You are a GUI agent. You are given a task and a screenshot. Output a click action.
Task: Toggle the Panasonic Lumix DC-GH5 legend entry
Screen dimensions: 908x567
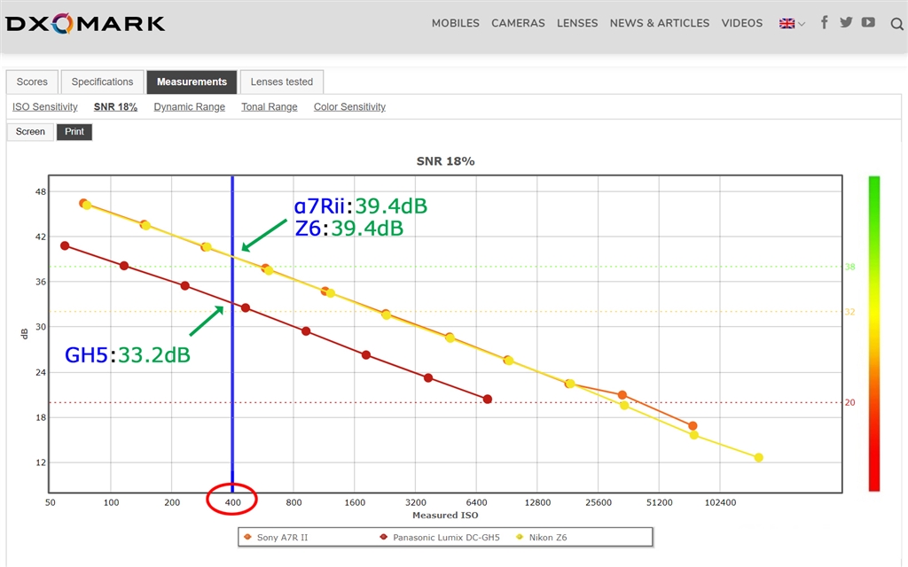440,538
